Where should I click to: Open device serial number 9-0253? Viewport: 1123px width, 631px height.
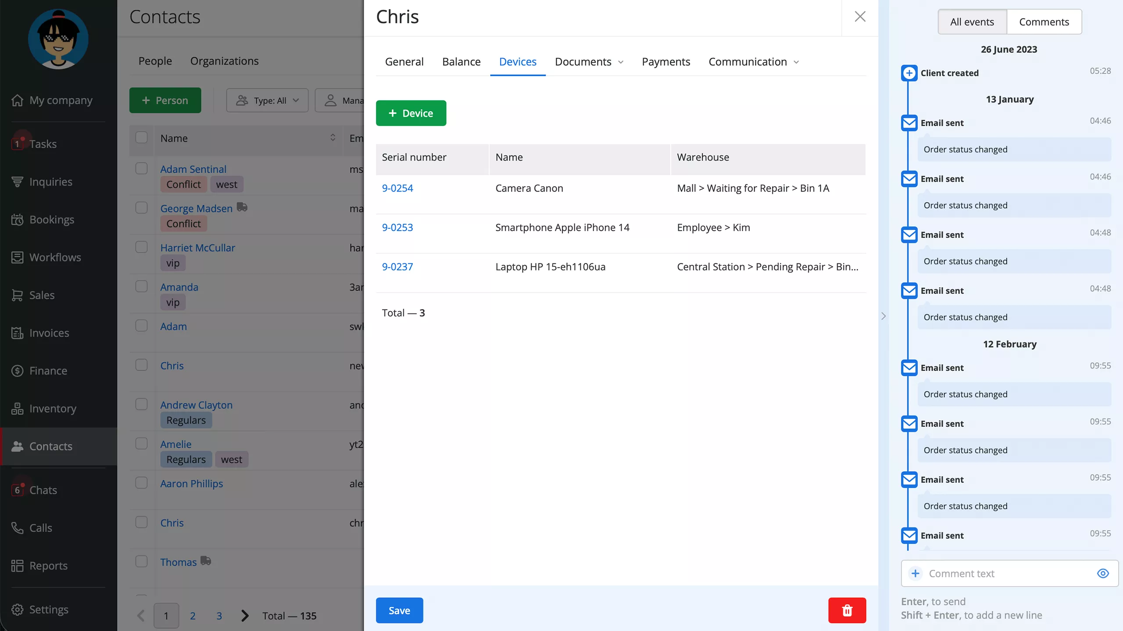point(397,227)
